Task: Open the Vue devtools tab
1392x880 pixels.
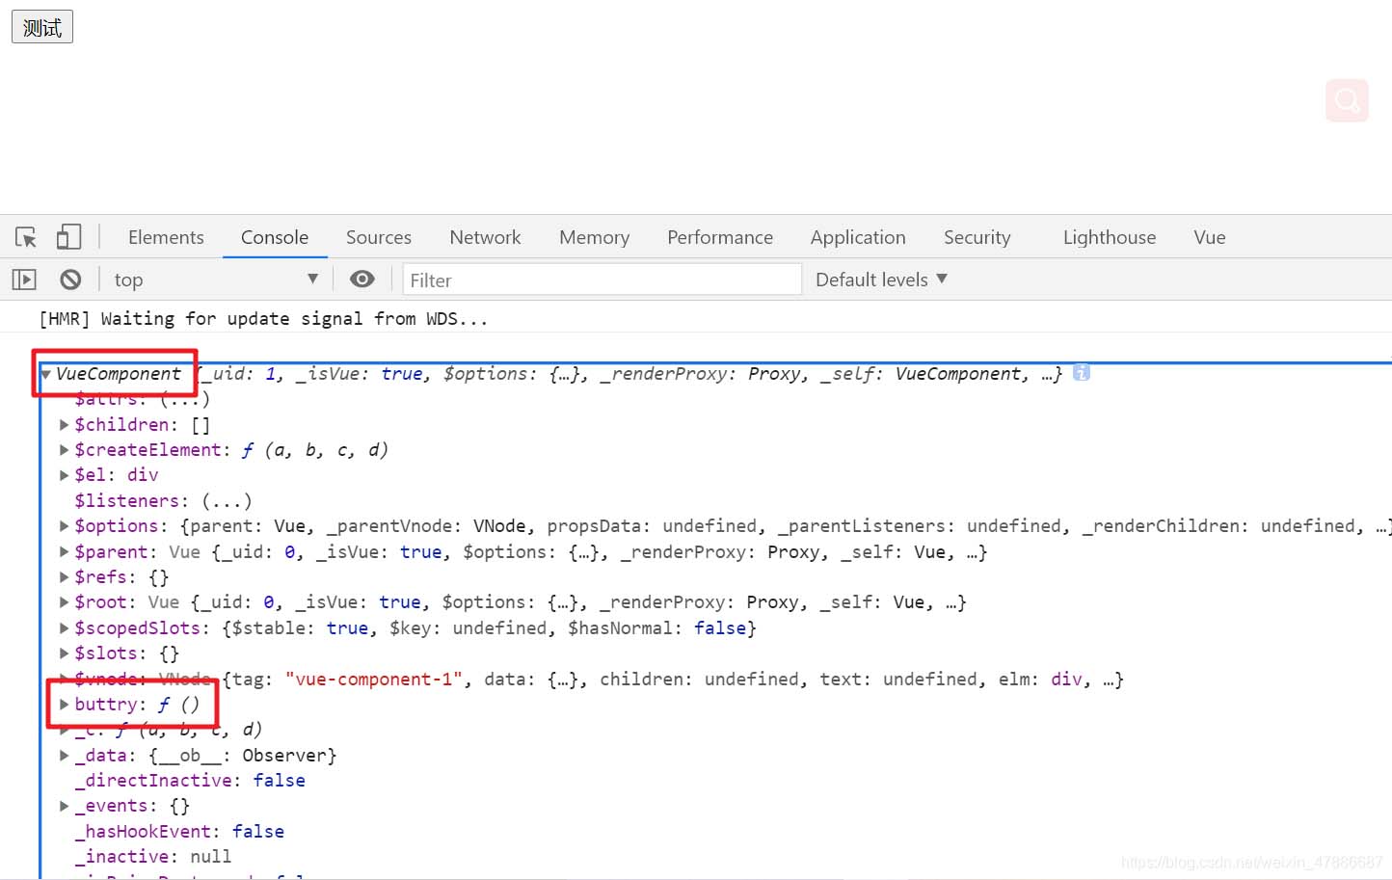Action: [1209, 237]
